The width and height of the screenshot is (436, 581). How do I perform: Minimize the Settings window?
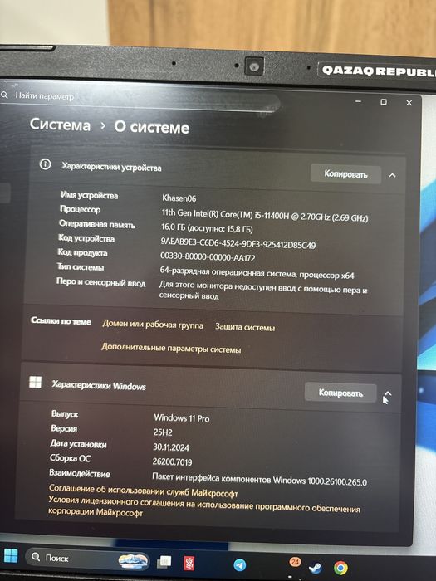point(358,100)
